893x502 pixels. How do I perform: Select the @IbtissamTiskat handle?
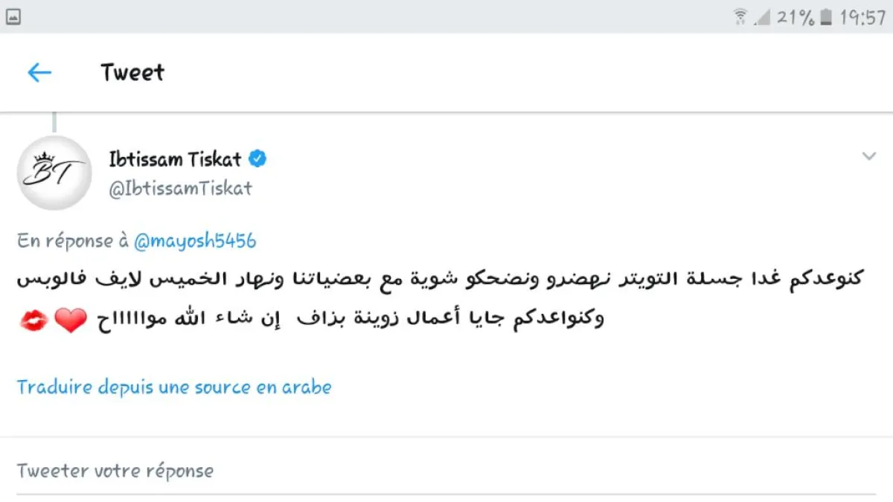click(x=181, y=189)
